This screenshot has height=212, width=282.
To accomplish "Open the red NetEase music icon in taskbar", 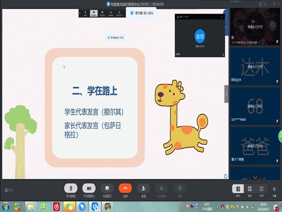I will (x=56, y=207).
